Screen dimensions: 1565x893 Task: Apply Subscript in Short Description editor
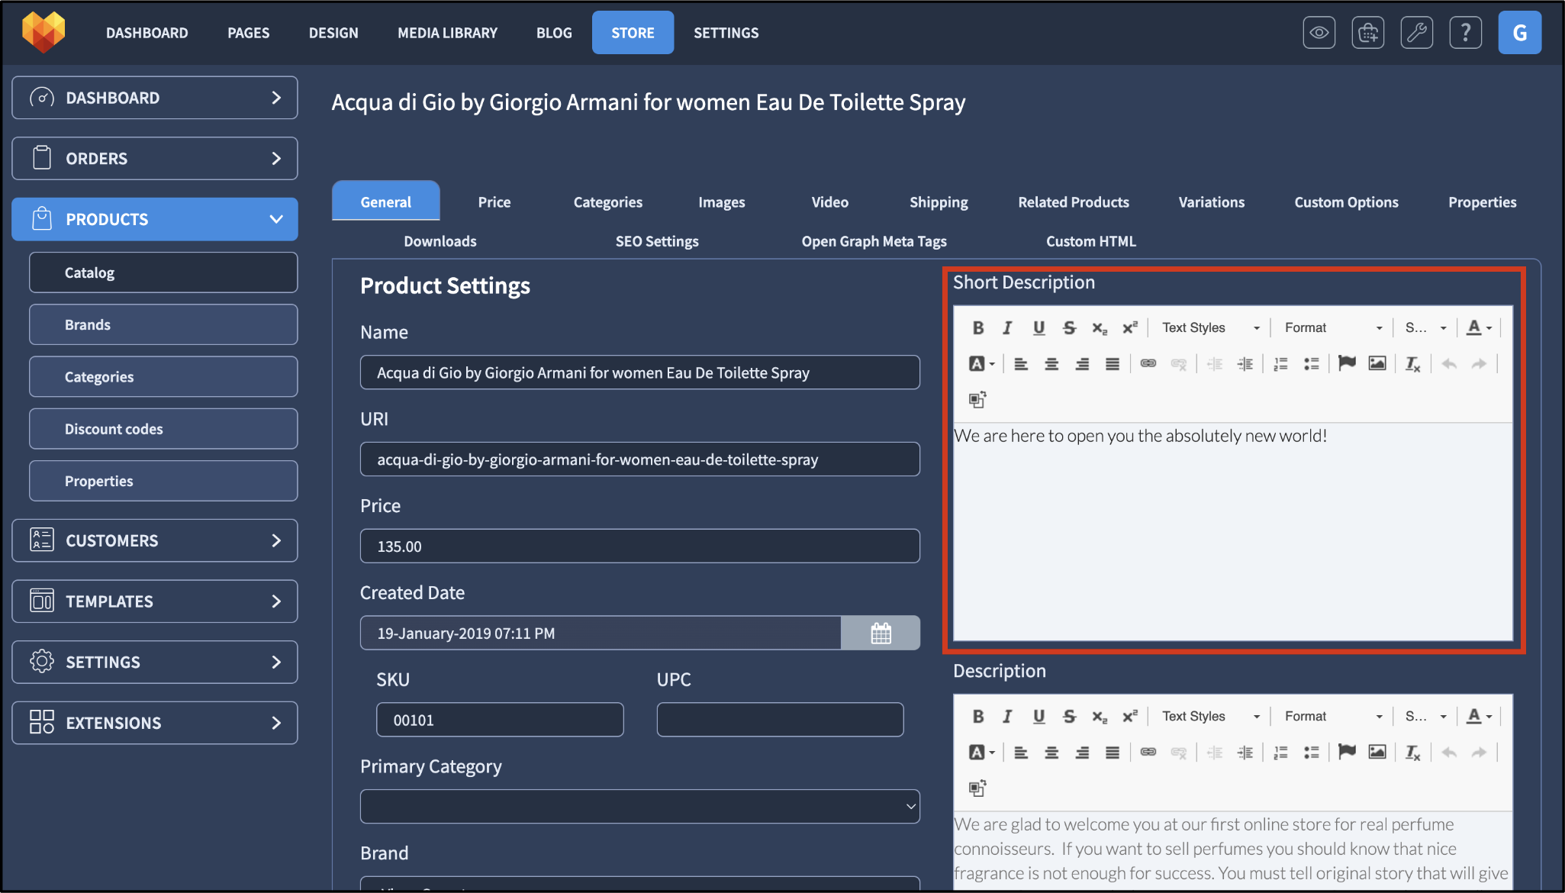click(1099, 328)
